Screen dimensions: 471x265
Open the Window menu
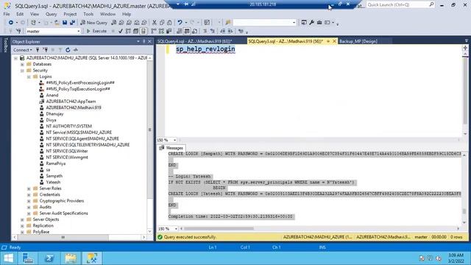pyautogui.click(x=107, y=14)
